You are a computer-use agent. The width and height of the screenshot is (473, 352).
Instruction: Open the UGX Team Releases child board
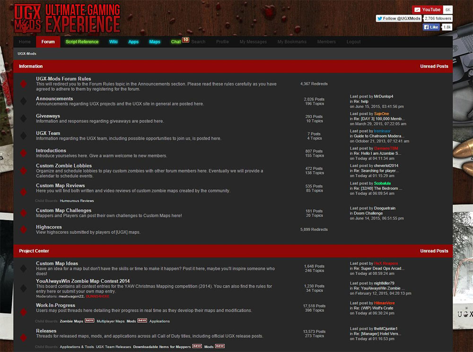pyautogui.click(x=114, y=347)
